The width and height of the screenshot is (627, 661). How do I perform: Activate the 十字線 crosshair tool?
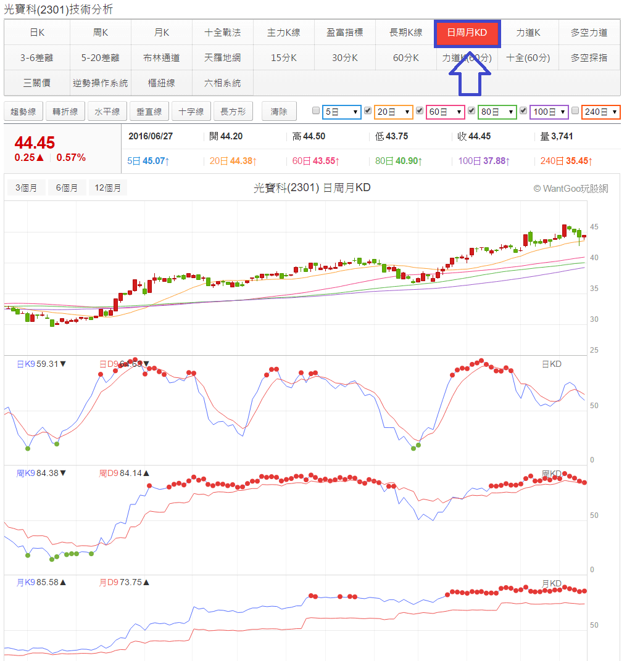click(191, 112)
